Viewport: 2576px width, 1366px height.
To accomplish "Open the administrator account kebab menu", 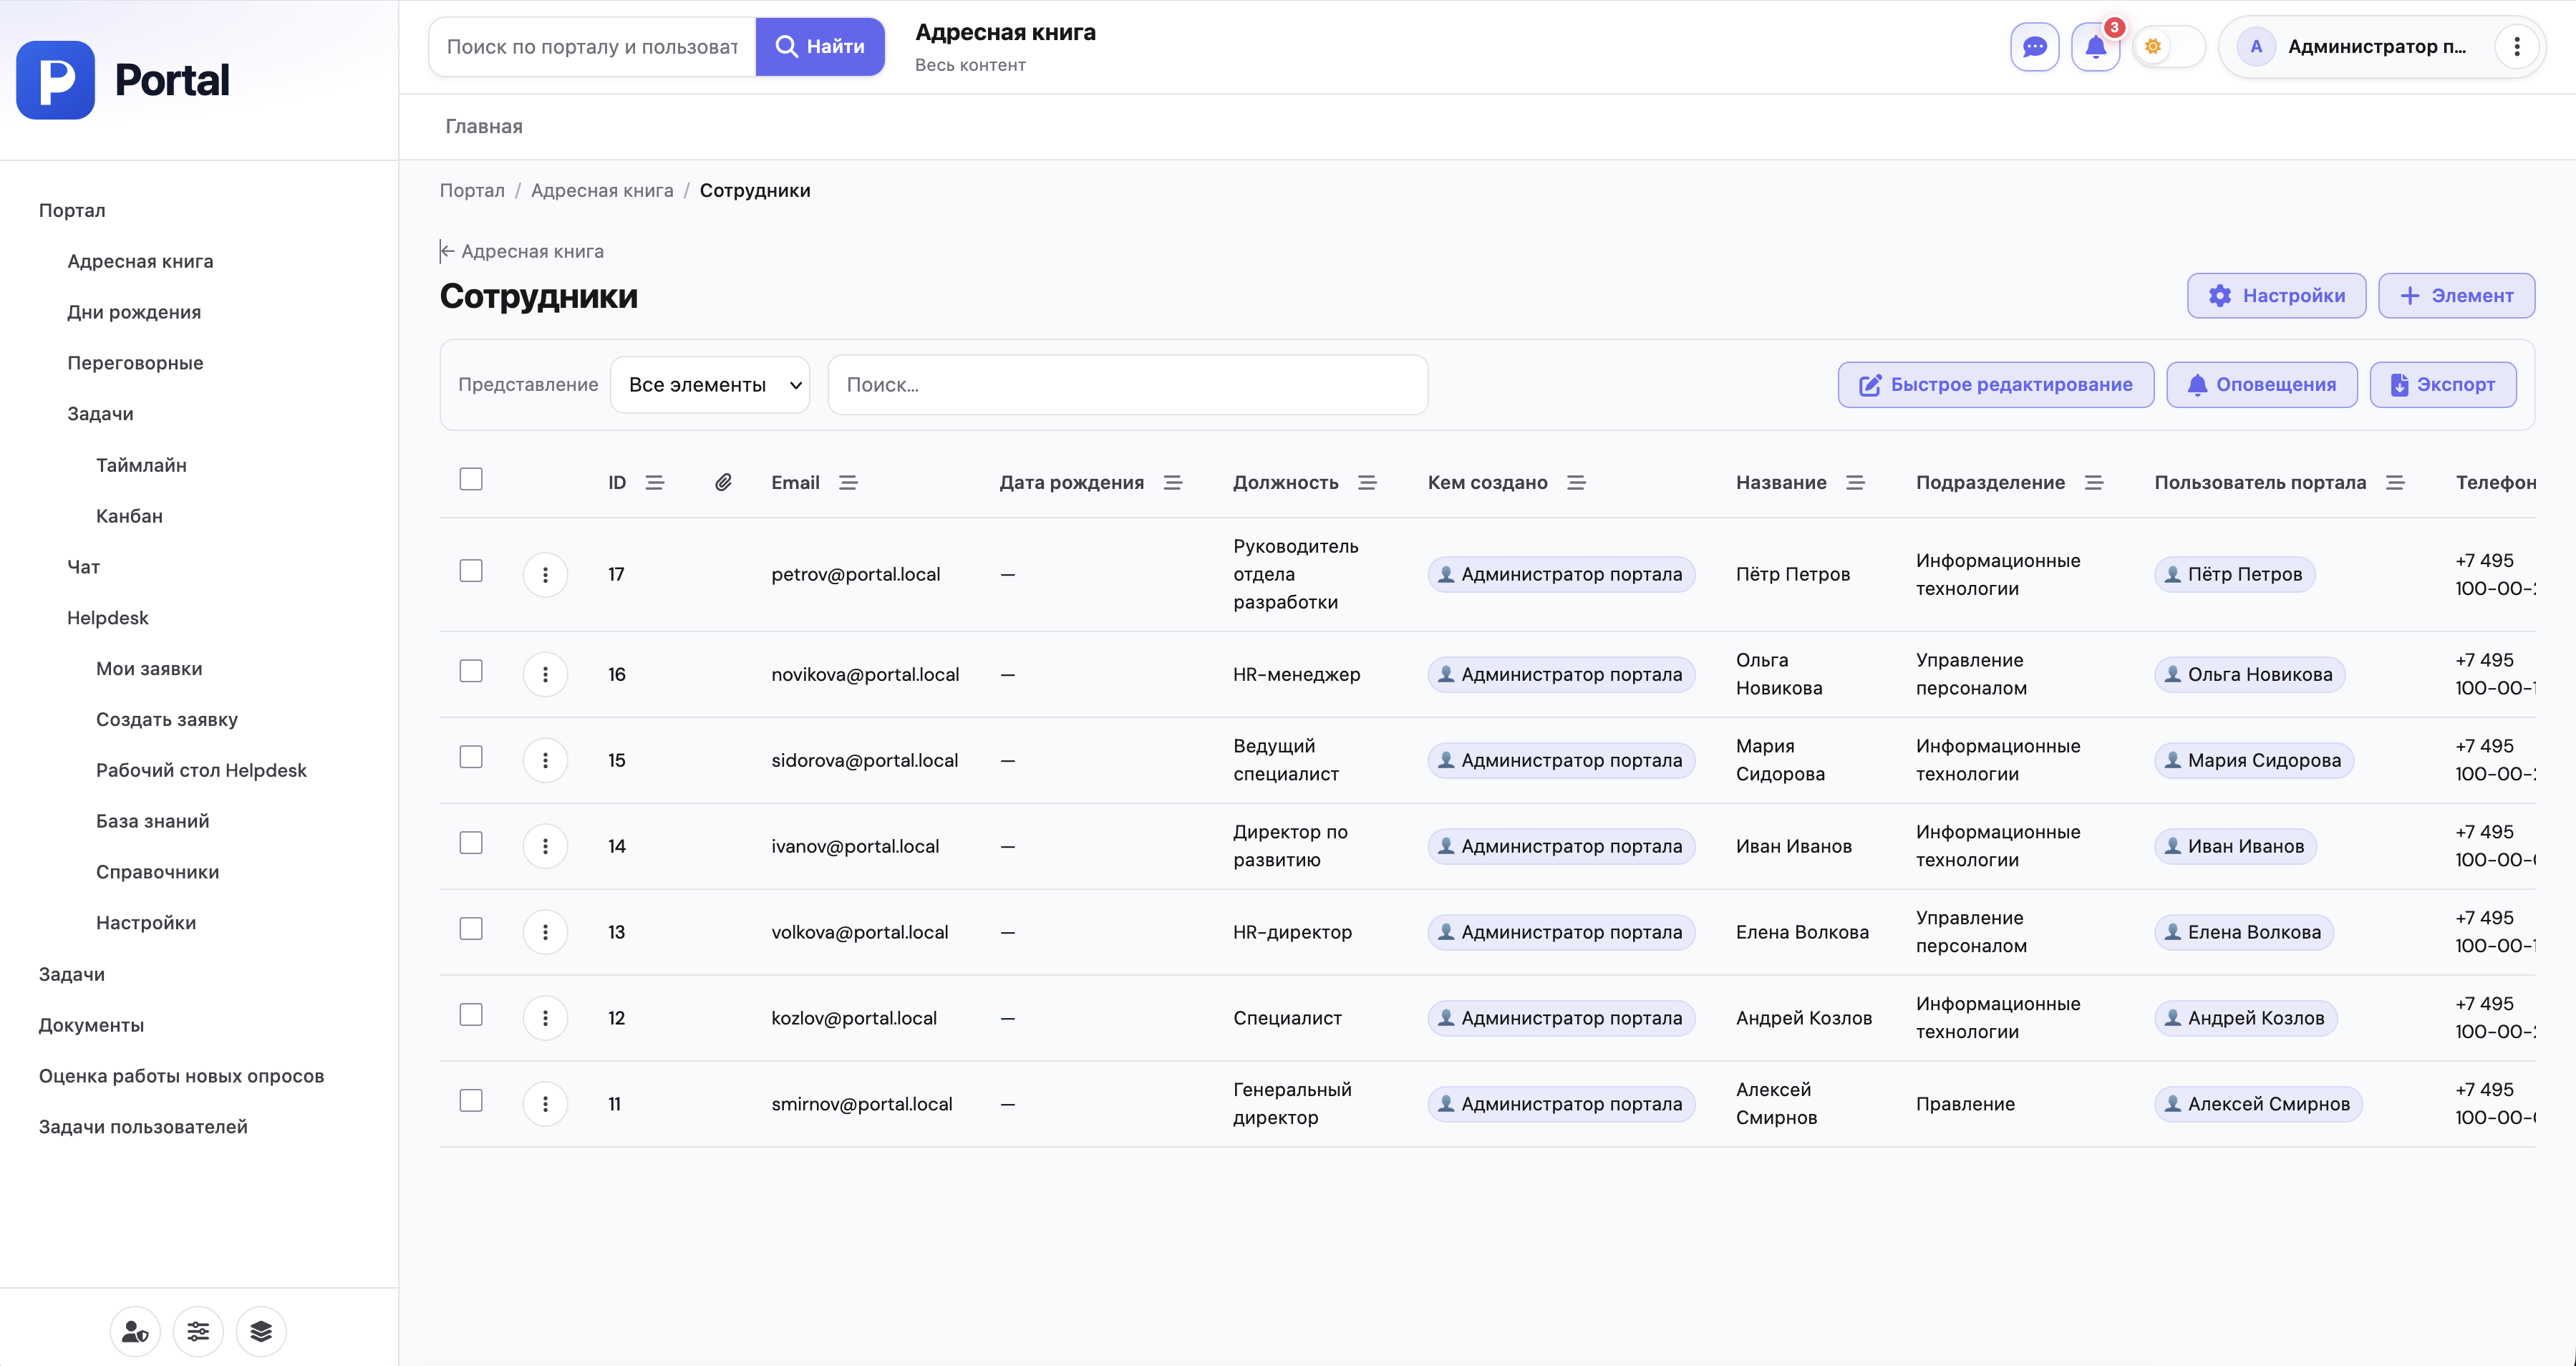I will [x=2517, y=47].
